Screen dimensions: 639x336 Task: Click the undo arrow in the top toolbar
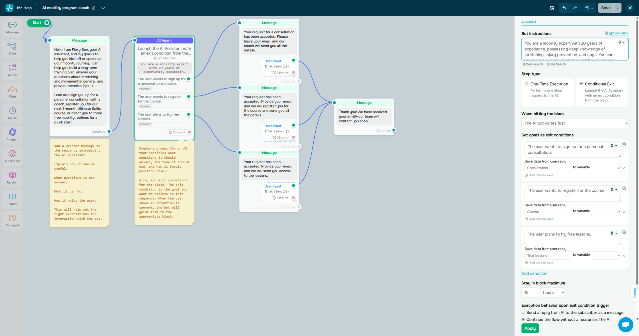click(564, 8)
